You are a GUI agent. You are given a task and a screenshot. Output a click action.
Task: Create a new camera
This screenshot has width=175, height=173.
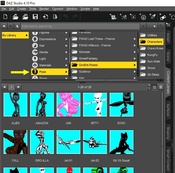pos(113,17)
